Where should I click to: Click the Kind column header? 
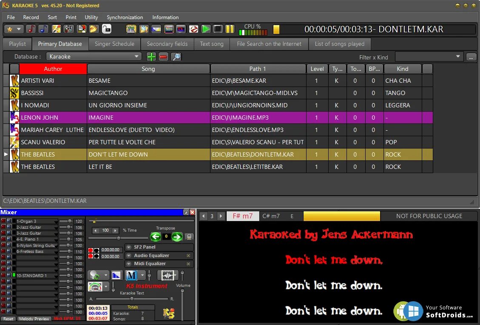click(x=403, y=69)
